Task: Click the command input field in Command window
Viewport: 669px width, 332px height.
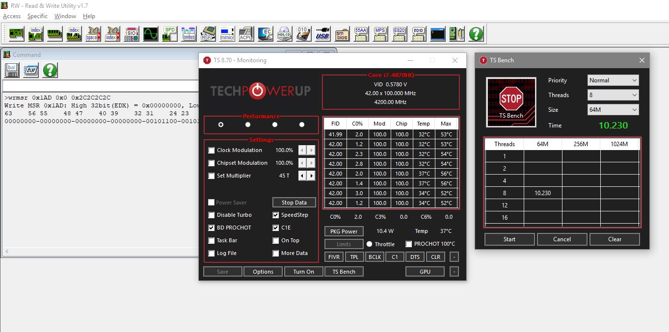Action: [x=101, y=86]
